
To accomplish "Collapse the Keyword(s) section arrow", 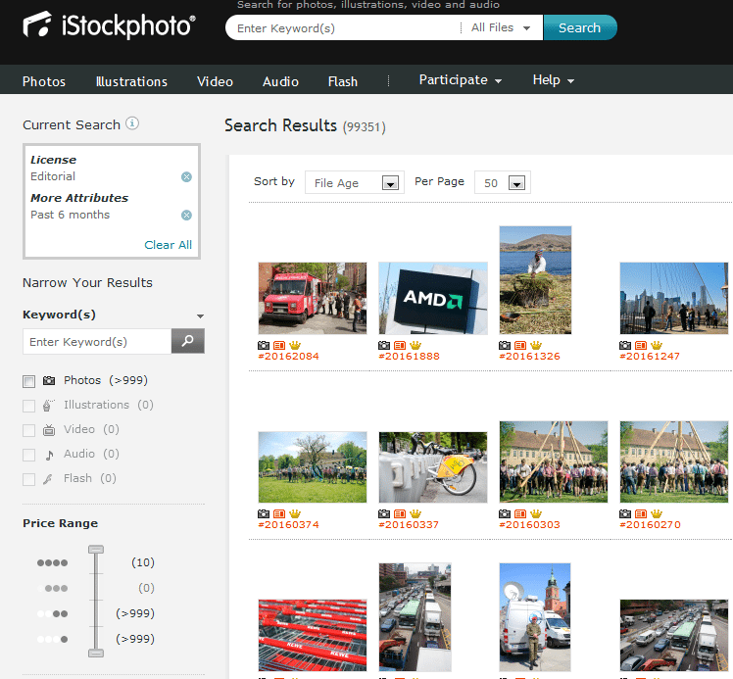I will click(x=201, y=316).
